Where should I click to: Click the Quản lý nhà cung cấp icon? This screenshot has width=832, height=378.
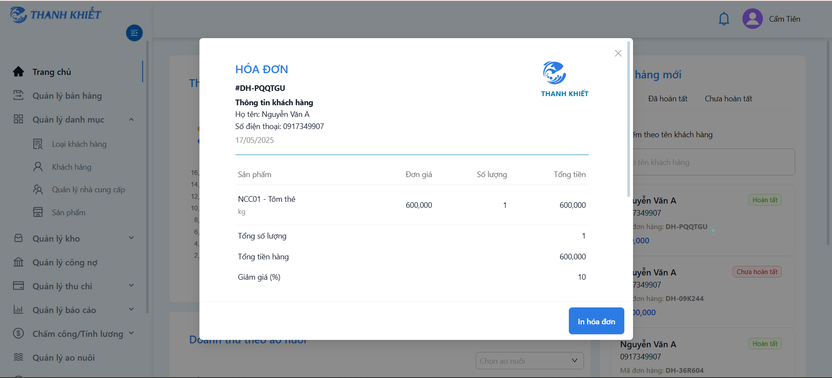point(38,190)
